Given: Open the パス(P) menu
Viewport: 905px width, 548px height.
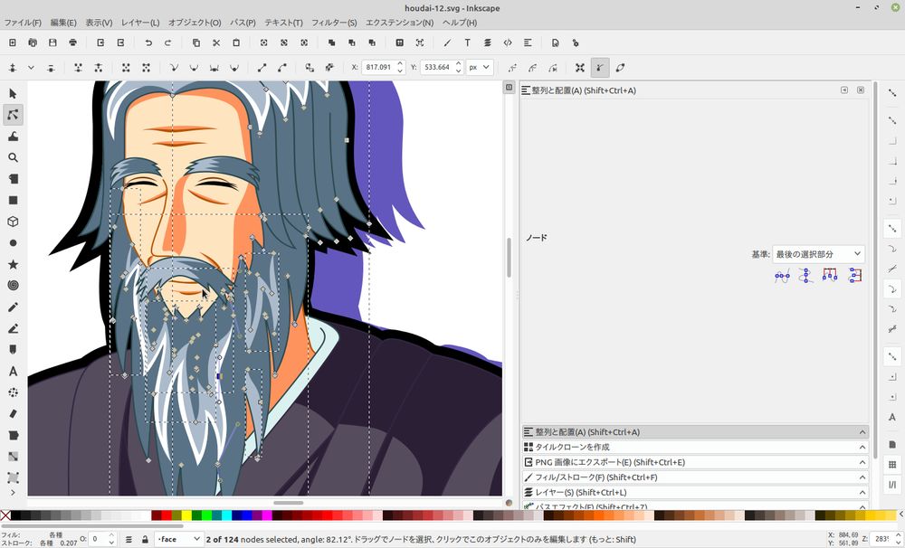Looking at the screenshot, I should click(x=243, y=22).
